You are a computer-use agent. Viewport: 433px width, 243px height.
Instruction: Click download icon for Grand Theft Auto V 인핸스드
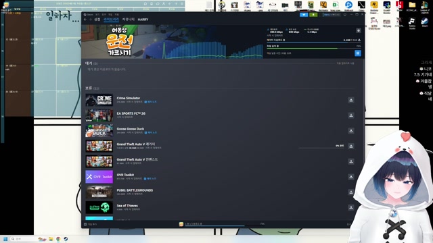click(x=351, y=161)
